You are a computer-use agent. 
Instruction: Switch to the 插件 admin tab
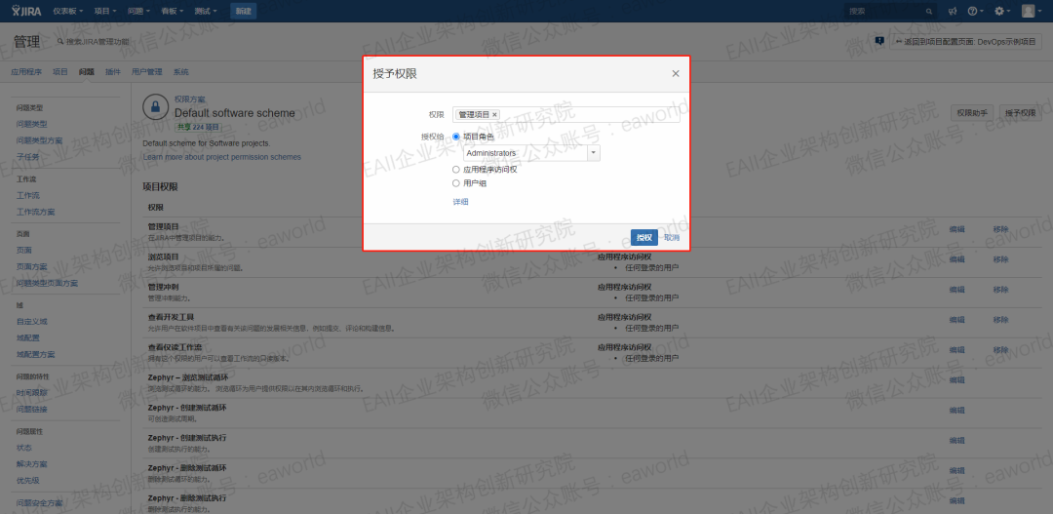pos(113,72)
